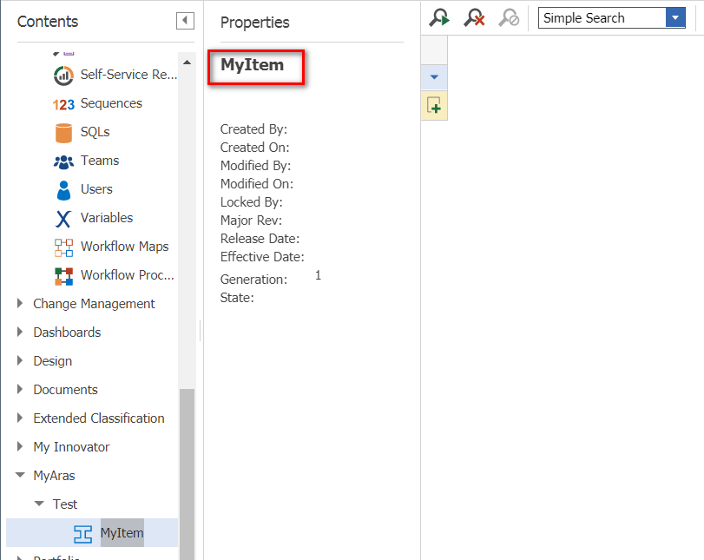The height and width of the screenshot is (560, 704).
Task: Click the Created By: property label
Action: [x=253, y=129]
